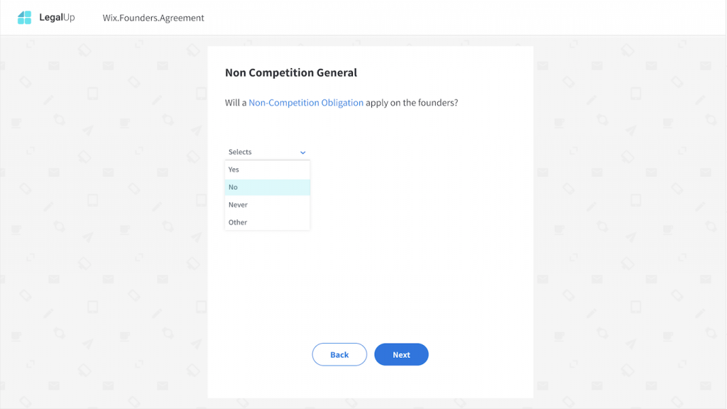Choose Yes from the dropdown list
Image resolution: width=727 pixels, height=409 pixels.
pyautogui.click(x=267, y=170)
